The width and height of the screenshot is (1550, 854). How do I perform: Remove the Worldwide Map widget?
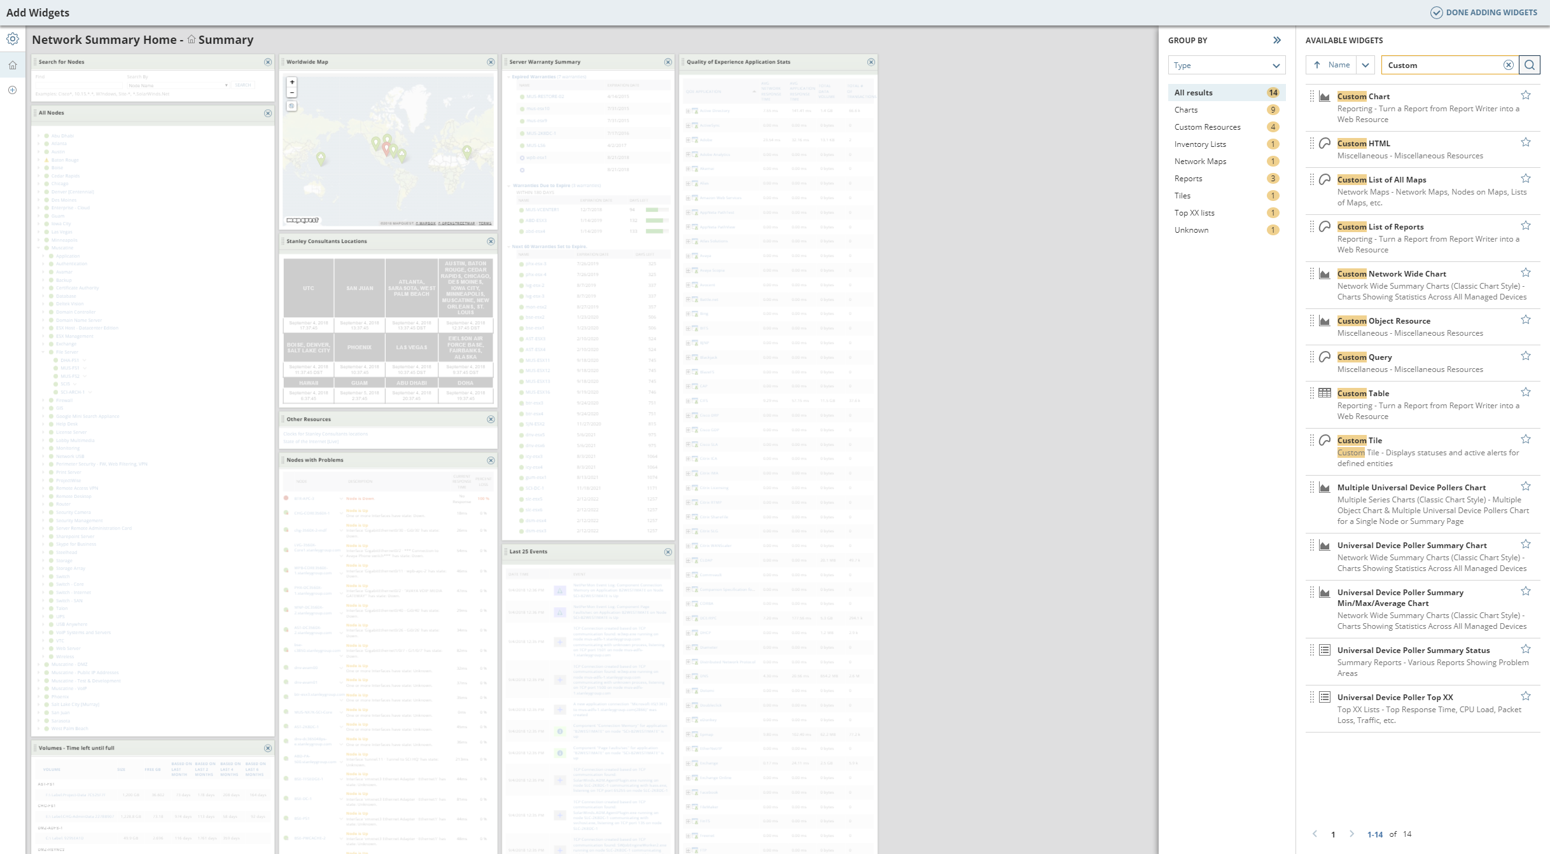491,62
